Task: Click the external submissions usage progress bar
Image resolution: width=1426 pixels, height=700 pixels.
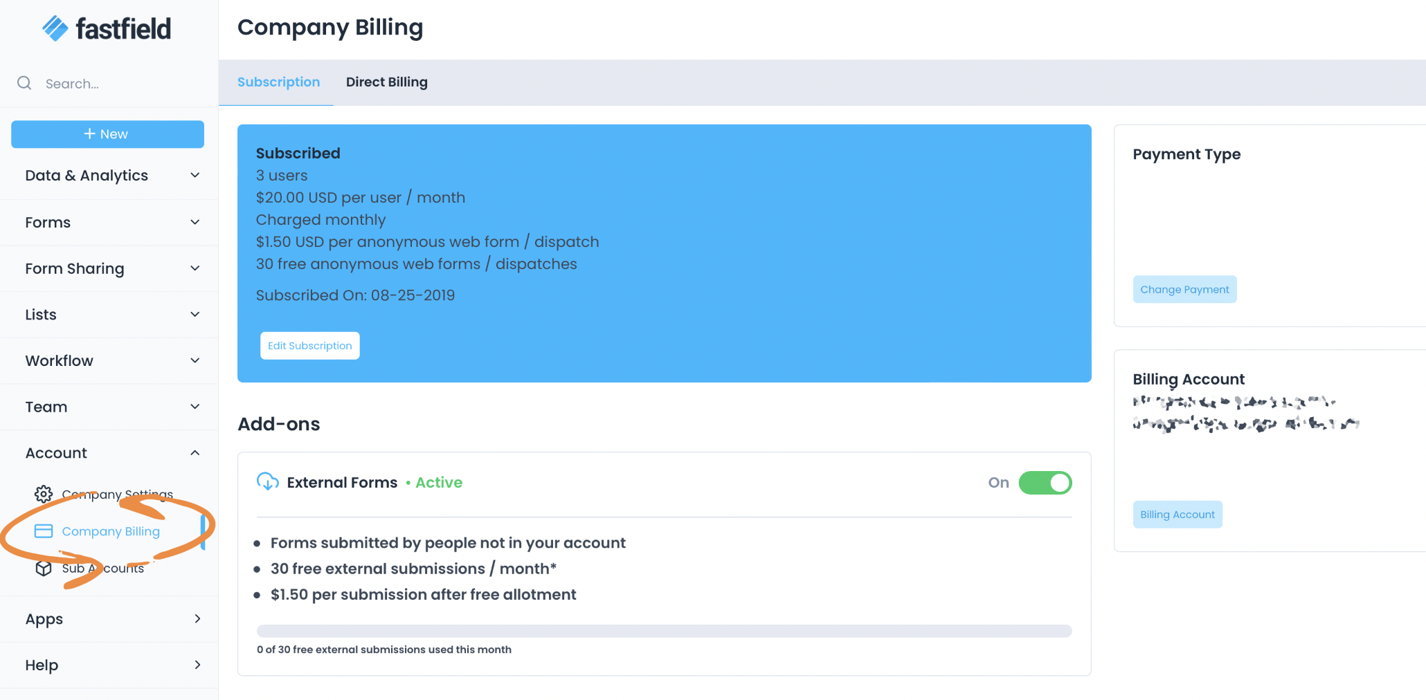Action: coord(664,630)
